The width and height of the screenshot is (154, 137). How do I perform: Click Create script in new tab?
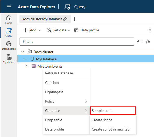tap(113, 129)
